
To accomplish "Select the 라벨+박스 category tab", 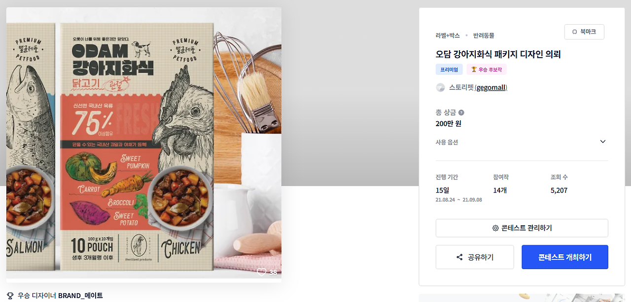I will tap(448, 35).
